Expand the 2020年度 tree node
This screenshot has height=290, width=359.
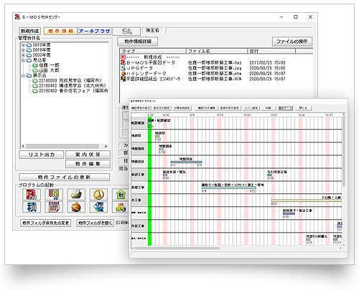pyautogui.click(x=23, y=55)
